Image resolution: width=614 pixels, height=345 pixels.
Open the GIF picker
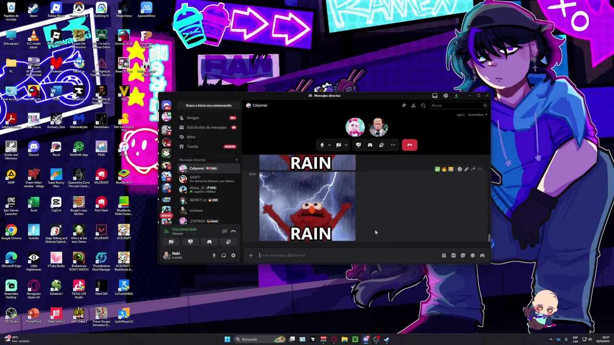pos(453,255)
